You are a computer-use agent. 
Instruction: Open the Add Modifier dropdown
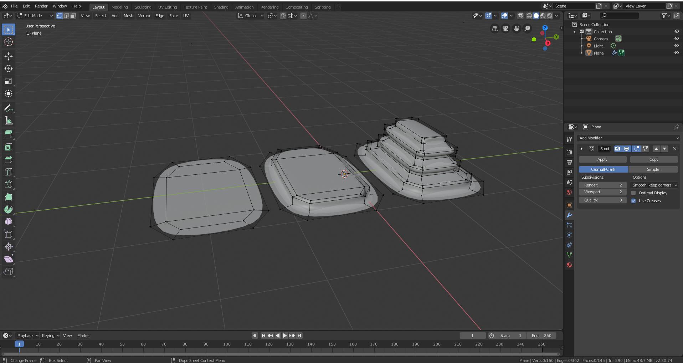coord(628,138)
